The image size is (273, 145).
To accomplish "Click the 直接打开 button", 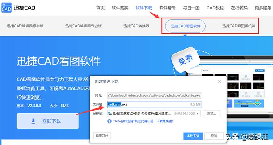I will [102, 136].
